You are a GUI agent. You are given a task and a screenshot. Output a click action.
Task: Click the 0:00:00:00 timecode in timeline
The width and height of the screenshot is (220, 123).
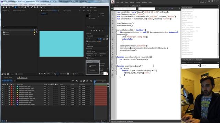(7, 80)
